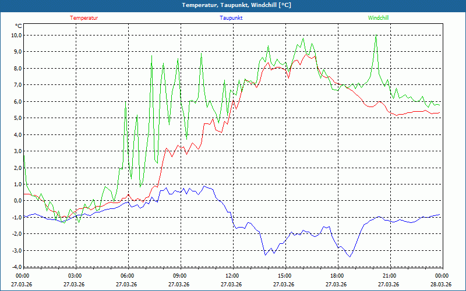Image resolution: width=466 pixels, height=291 pixels.
Task: Click the green Windchill legend label
Action: coord(378,18)
